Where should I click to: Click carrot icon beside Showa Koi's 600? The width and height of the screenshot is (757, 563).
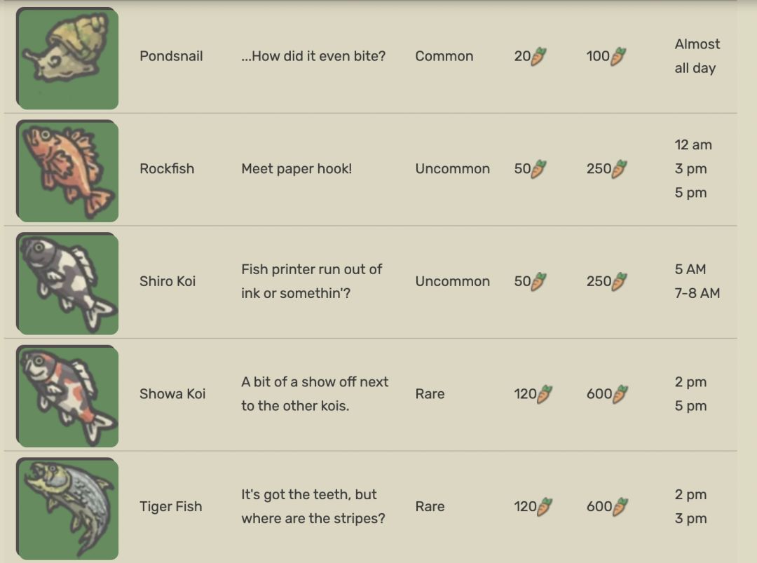pos(620,394)
